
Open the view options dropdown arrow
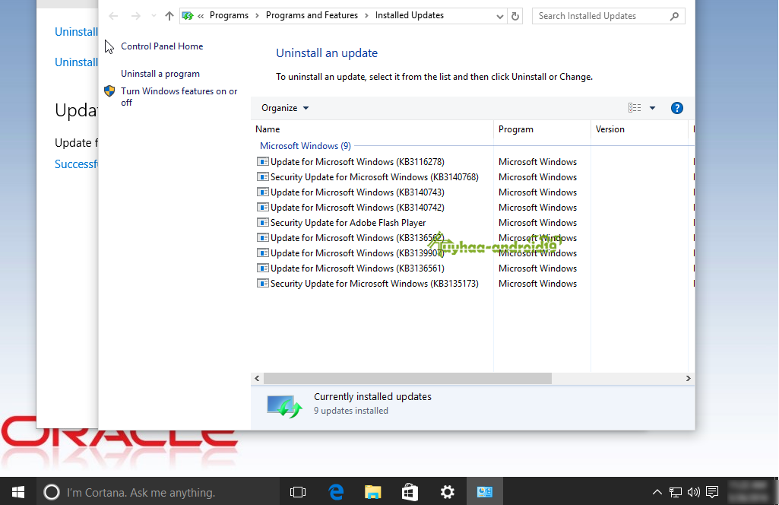[x=652, y=108]
